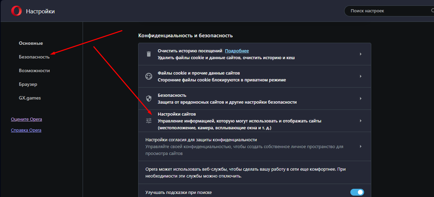Image resolution: width=434 pixels, height=197 pixels.
Task: Select Безопасность in the sidebar
Action: pyautogui.click(x=34, y=57)
